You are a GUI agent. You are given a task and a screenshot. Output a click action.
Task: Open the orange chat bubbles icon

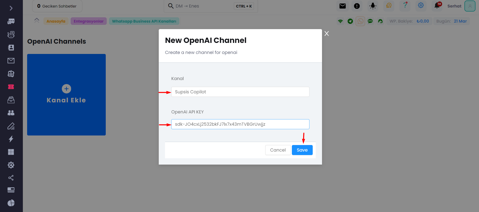point(389,6)
